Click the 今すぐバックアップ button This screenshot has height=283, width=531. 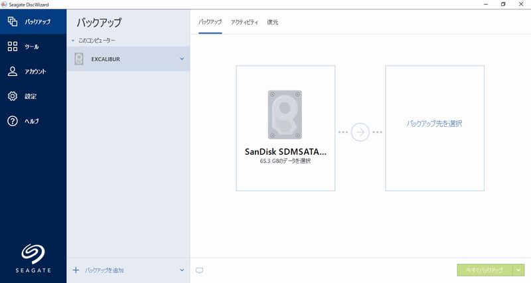pyautogui.click(x=485, y=270)
